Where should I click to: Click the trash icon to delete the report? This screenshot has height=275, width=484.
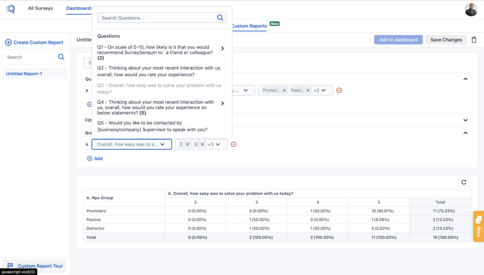point(474,40)
